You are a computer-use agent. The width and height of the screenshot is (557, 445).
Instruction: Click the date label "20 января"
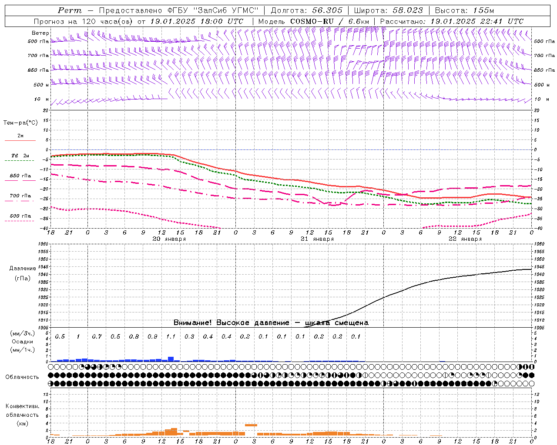(169, 239)
